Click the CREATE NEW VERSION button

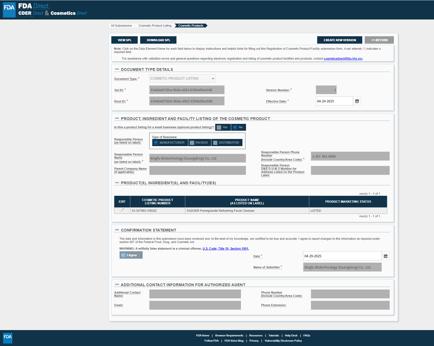(339, 40)
